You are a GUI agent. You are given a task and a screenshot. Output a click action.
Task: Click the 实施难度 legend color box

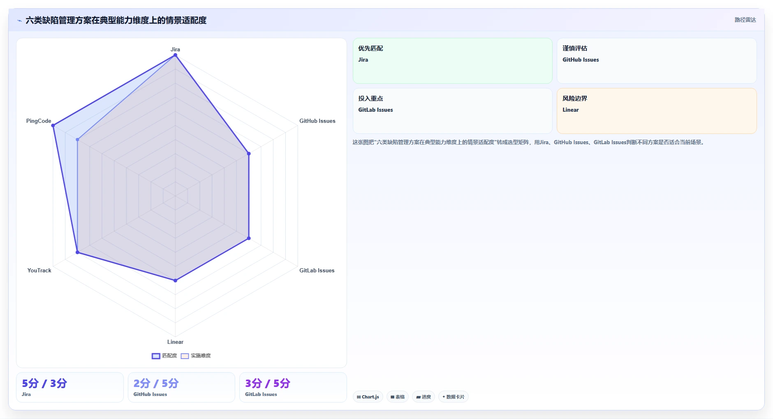185,356
